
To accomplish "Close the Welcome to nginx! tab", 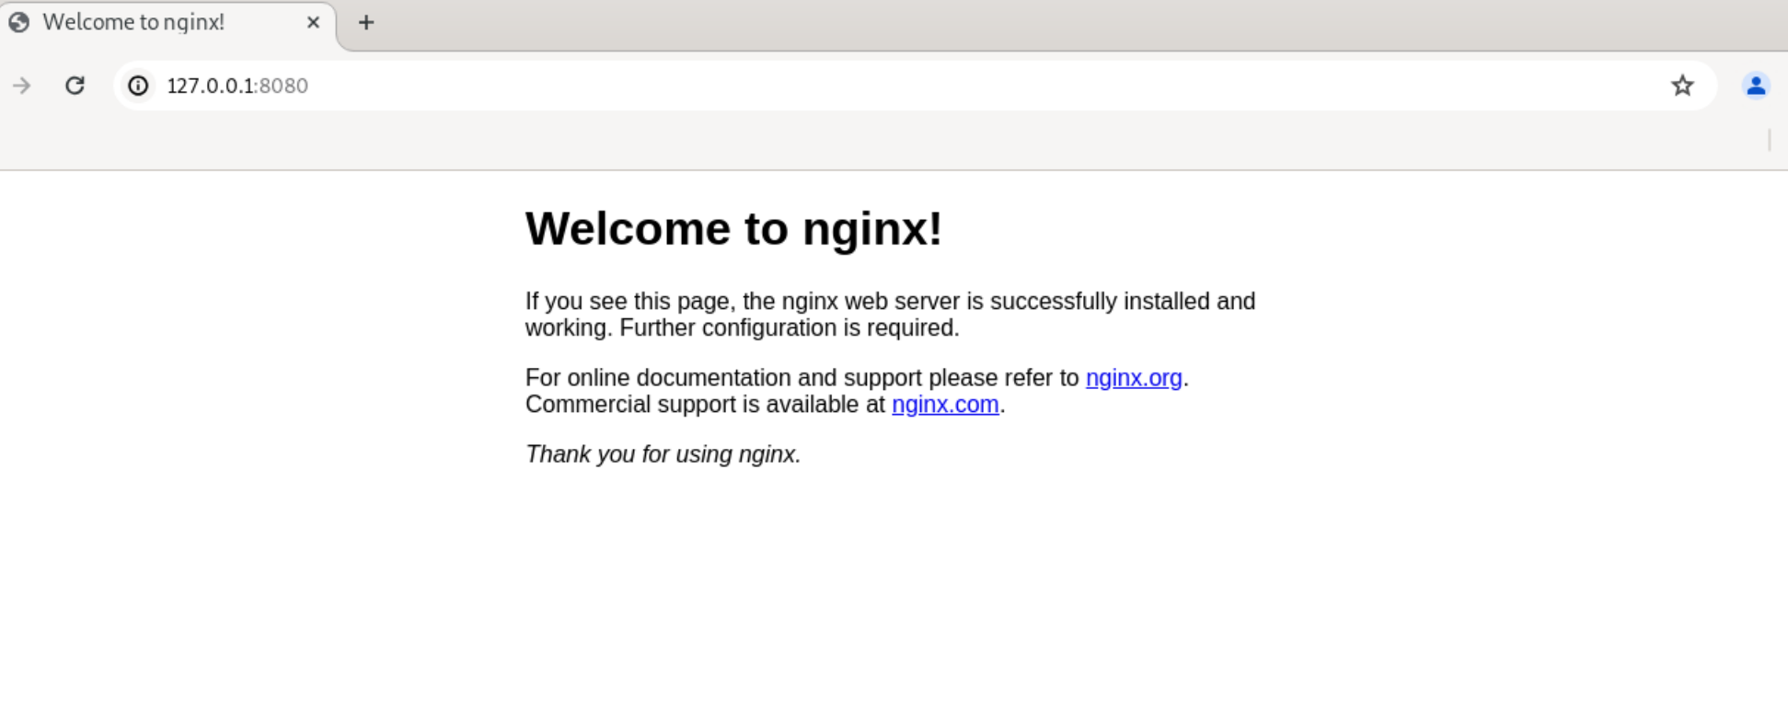I will pyautogui.click(x=313, y=22).
